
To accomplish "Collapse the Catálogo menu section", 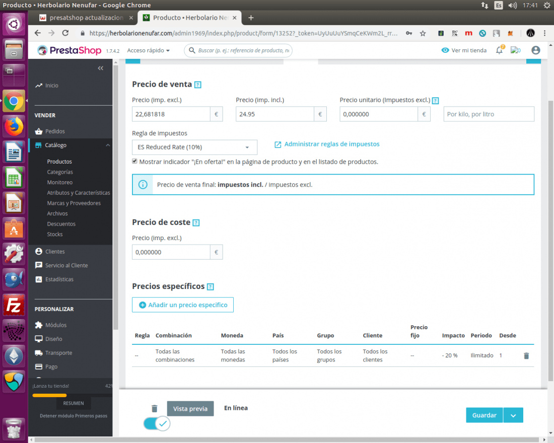I will click(x=108, y=145).
